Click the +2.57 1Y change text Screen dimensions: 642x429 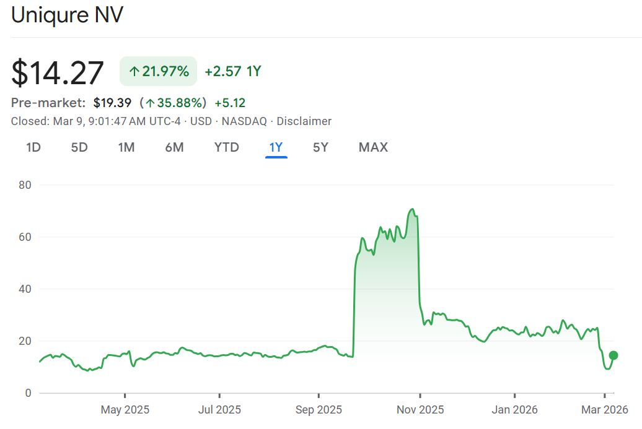[233, 71]
